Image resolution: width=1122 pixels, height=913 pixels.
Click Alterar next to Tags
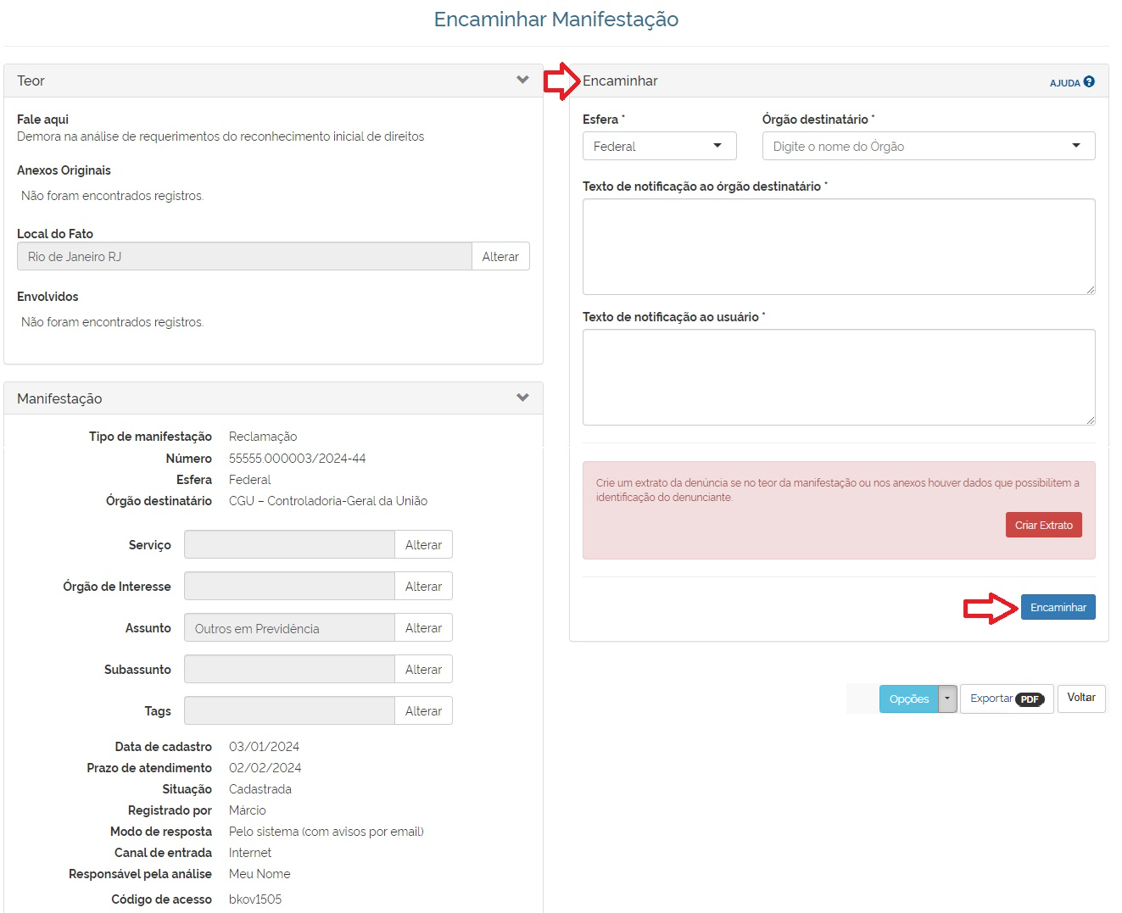pos(423,711)
